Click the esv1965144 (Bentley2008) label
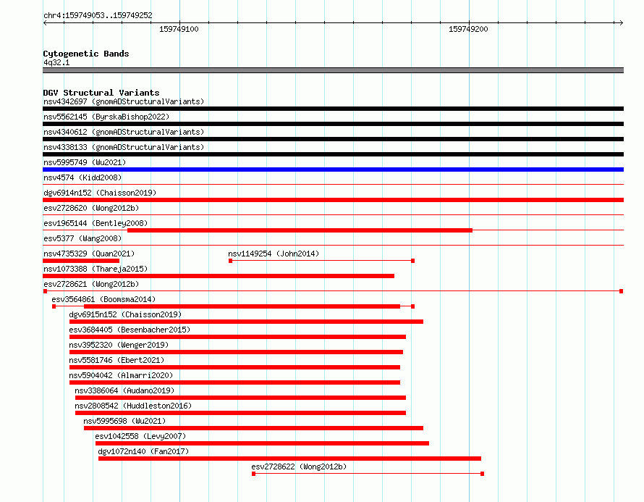Screen dimensions: 644x502 pyautogui.click(x=96, y=223)
